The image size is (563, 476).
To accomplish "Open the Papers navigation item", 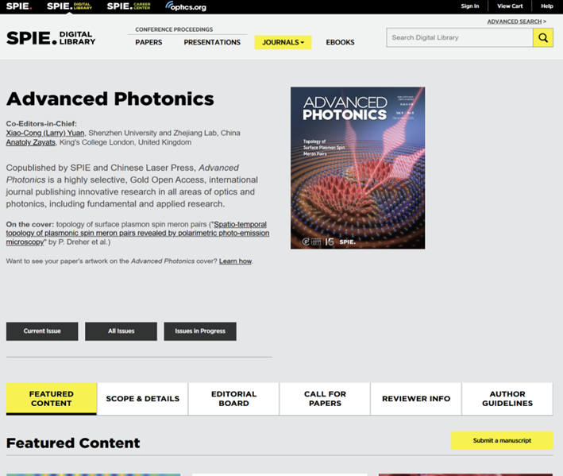I will (148, 42).
